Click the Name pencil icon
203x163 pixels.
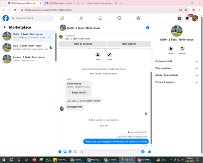tap(109, 55)
